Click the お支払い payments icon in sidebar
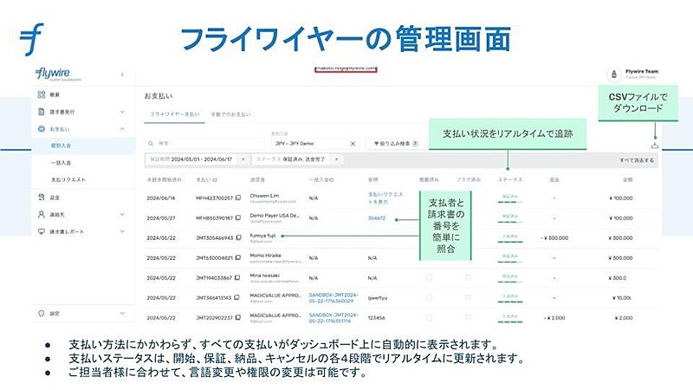This screenshot has height=390, width=693. pyautogui.click(x=42, y=128)
